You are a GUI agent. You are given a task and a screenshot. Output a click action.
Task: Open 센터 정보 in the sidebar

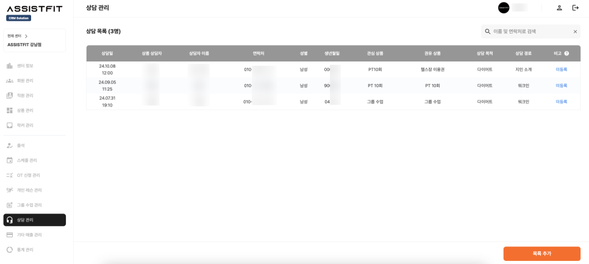25,66
